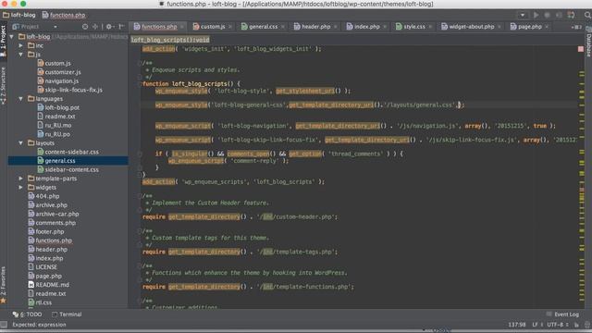
Task: Collapse the layouts folder
Action: 21,143
